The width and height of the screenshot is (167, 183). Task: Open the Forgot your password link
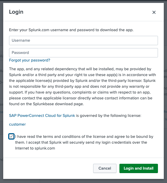coord(29,60)
